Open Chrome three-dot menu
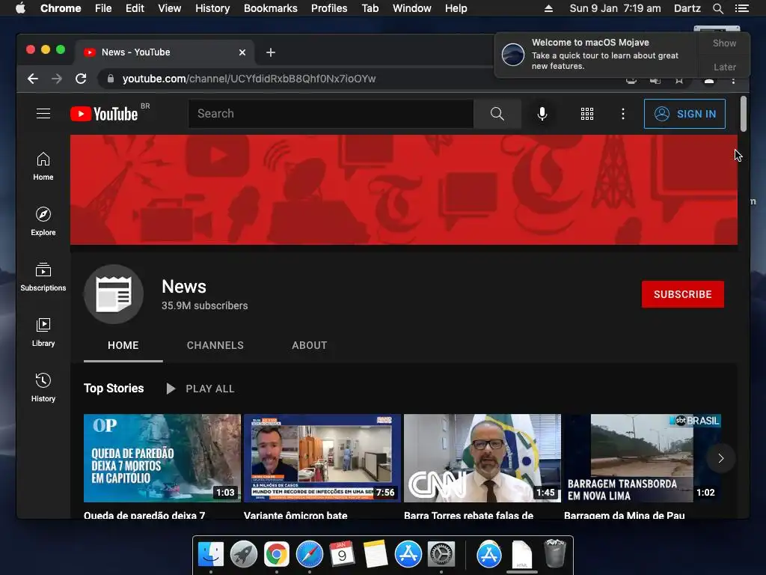This screenshot has height=575, width=766. 733,81
